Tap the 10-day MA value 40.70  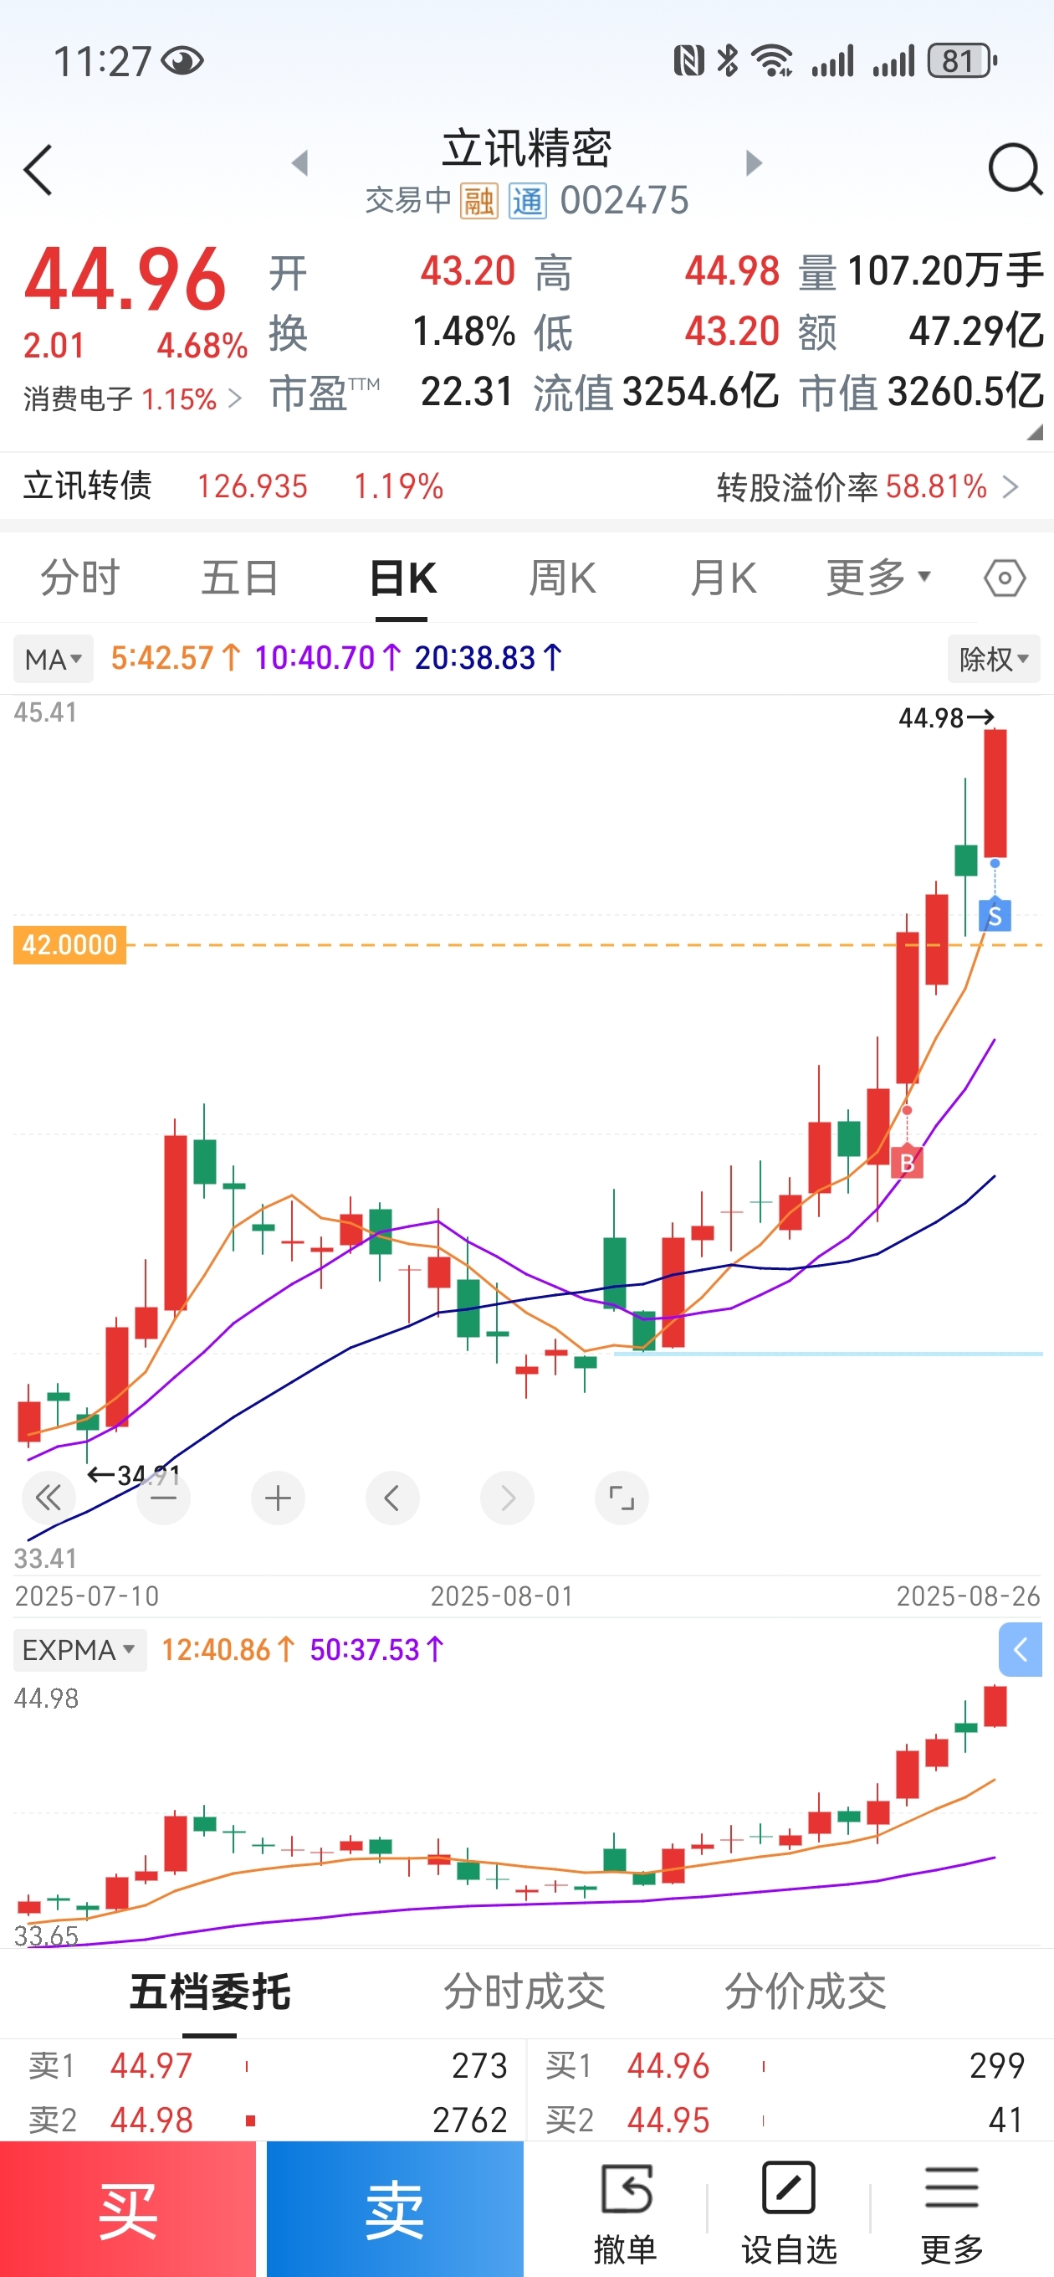coord(329,658)
